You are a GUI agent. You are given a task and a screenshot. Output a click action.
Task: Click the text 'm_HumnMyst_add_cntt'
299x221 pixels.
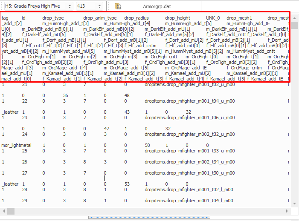click(251, 51)
